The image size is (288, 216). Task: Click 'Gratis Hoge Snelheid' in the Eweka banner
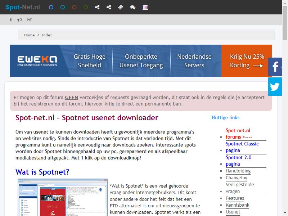point(89,61)
